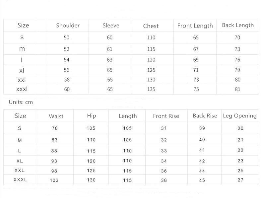Select the lowercase xxxl size row label

[x=22, y=89]
